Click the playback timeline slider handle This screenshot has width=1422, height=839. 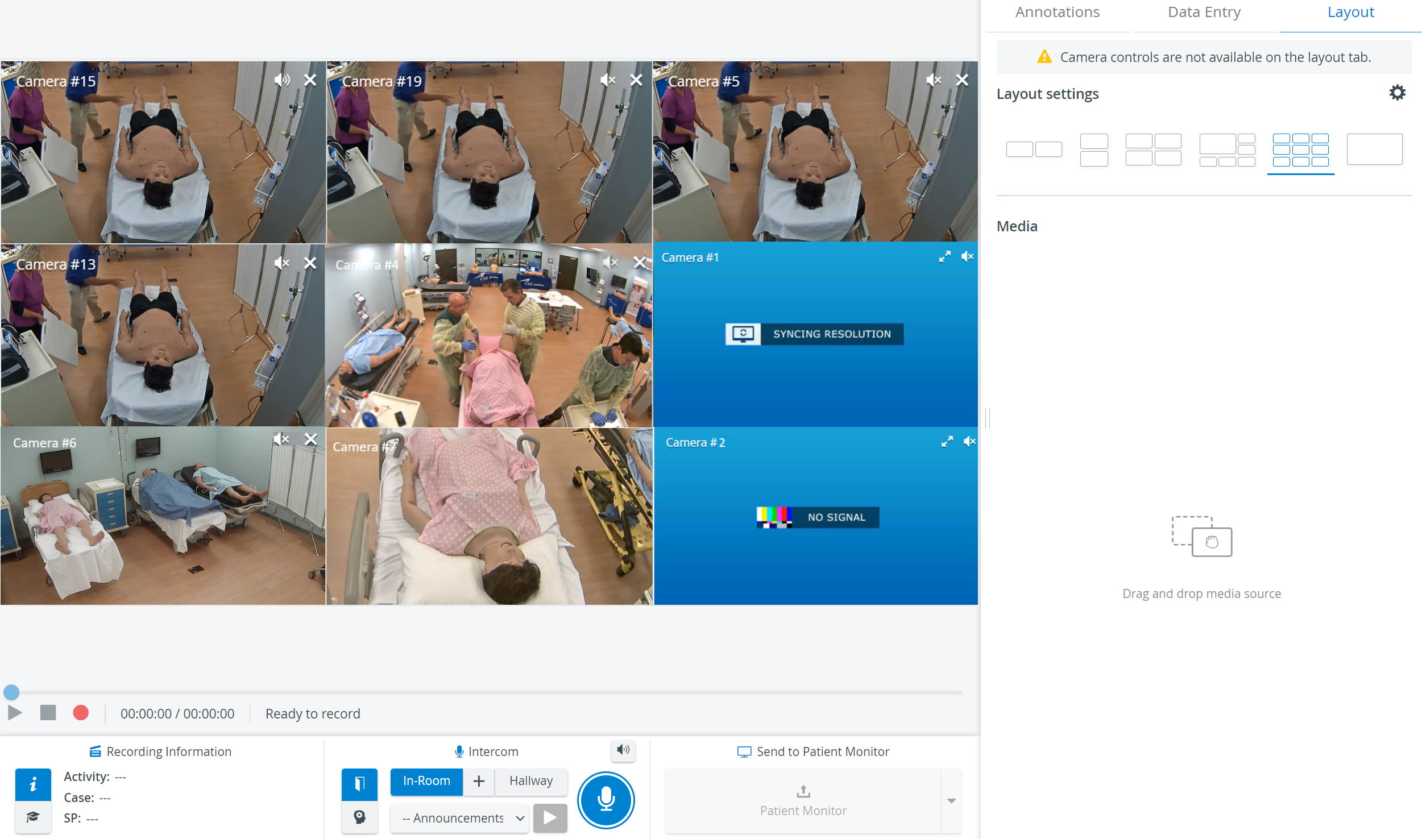11,692
